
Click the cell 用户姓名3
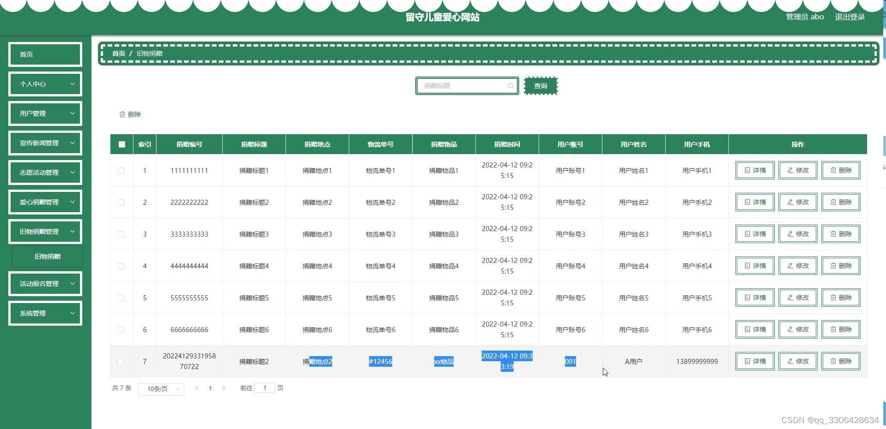click(634, 234)
